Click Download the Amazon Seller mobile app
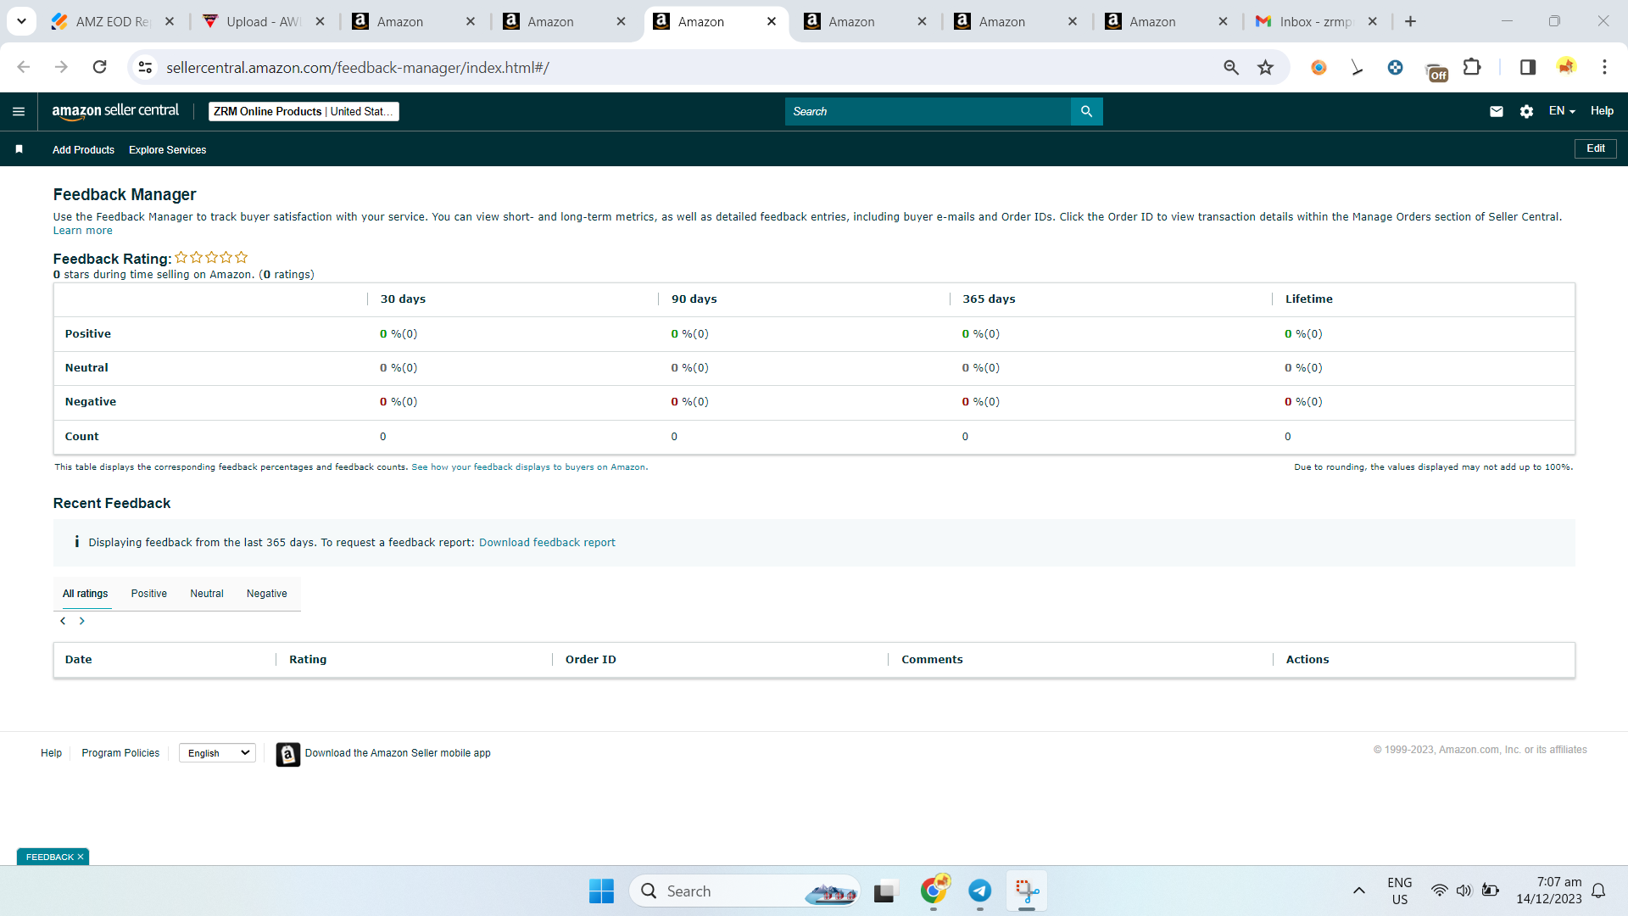 pos(398,753)
